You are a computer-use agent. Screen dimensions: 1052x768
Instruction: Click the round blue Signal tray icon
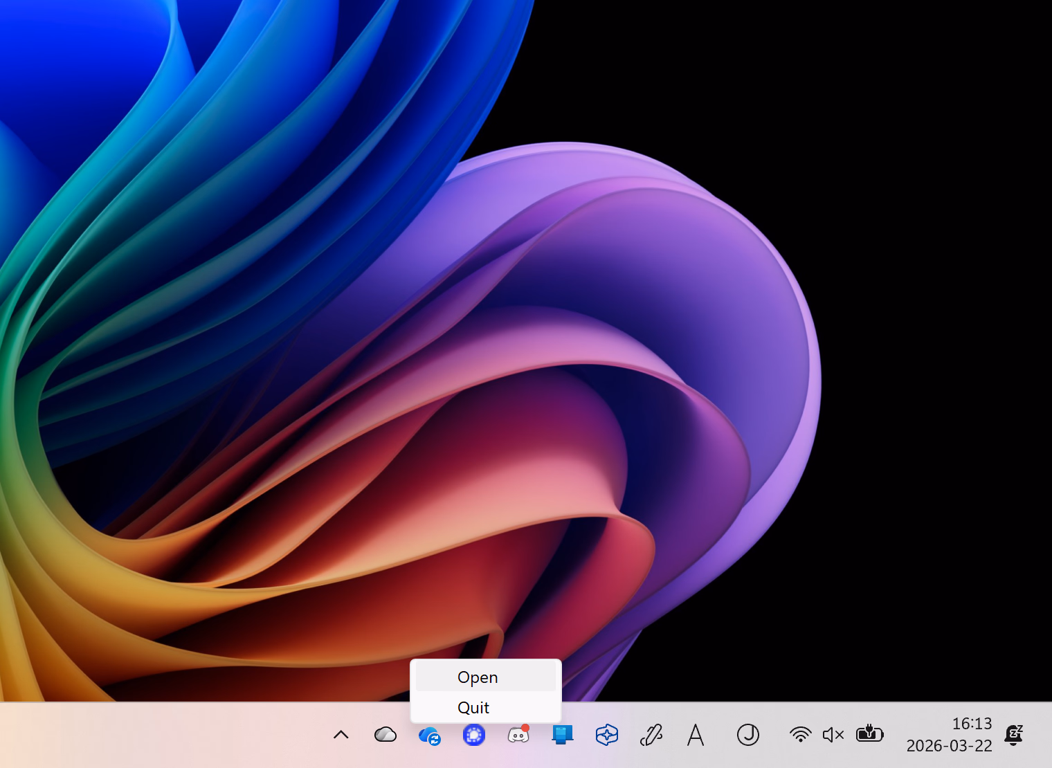point(474,735)
